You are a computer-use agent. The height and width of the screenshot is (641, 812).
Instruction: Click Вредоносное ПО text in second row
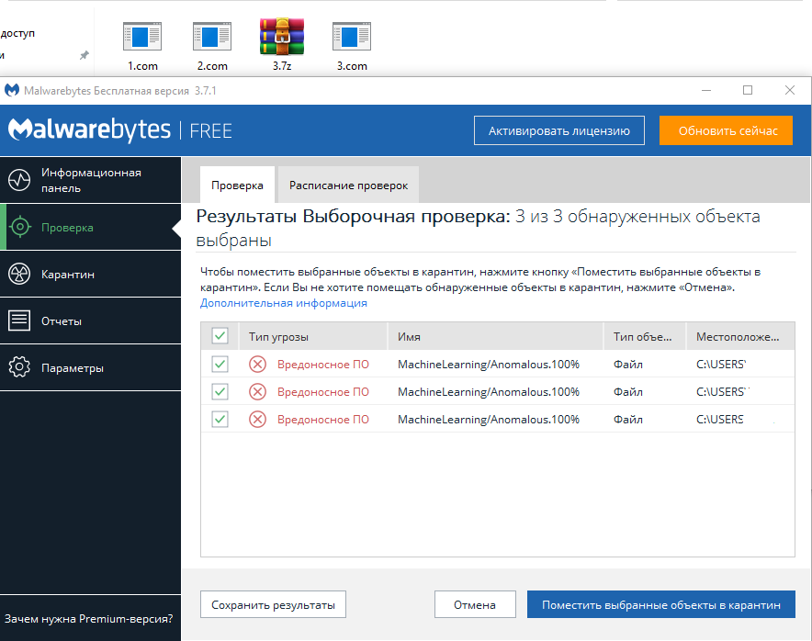323,392
